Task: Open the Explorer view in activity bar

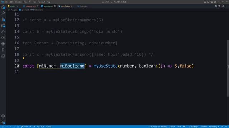Action: click(3, 7)
